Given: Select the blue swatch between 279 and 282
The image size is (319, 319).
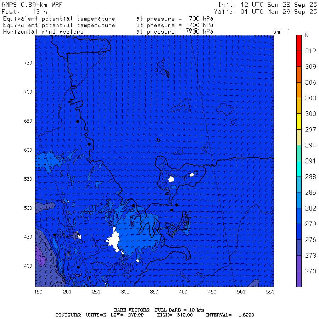Looking at the screenshot, I should 299,216.
